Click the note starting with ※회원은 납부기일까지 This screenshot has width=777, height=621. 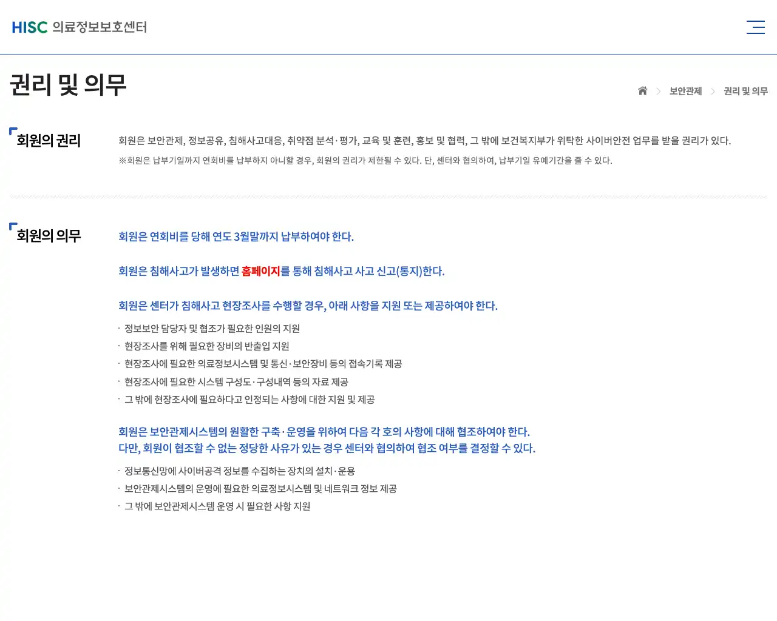point(365,161)
